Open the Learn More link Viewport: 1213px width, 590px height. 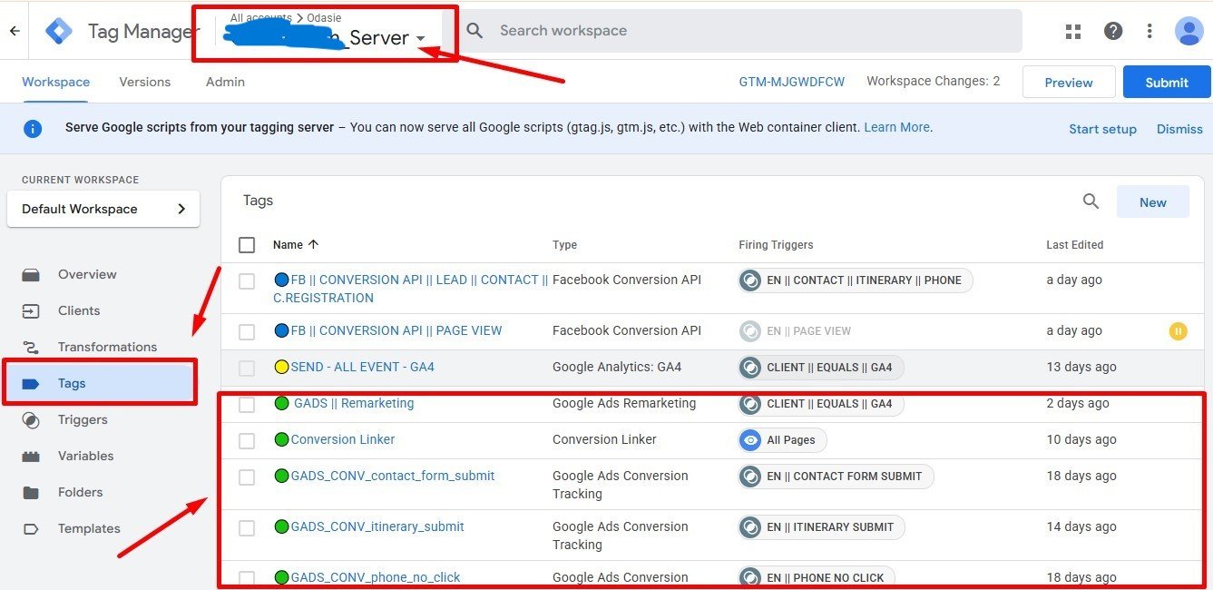tap(896, 127)
